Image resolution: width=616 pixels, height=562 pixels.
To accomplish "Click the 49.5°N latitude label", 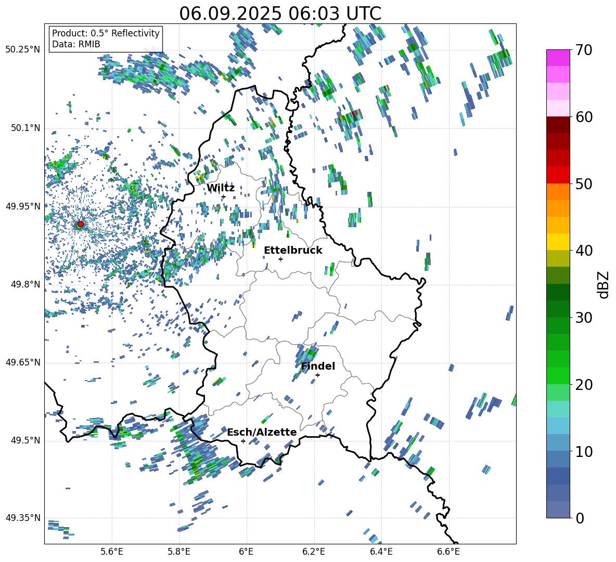I will [25, 441].
